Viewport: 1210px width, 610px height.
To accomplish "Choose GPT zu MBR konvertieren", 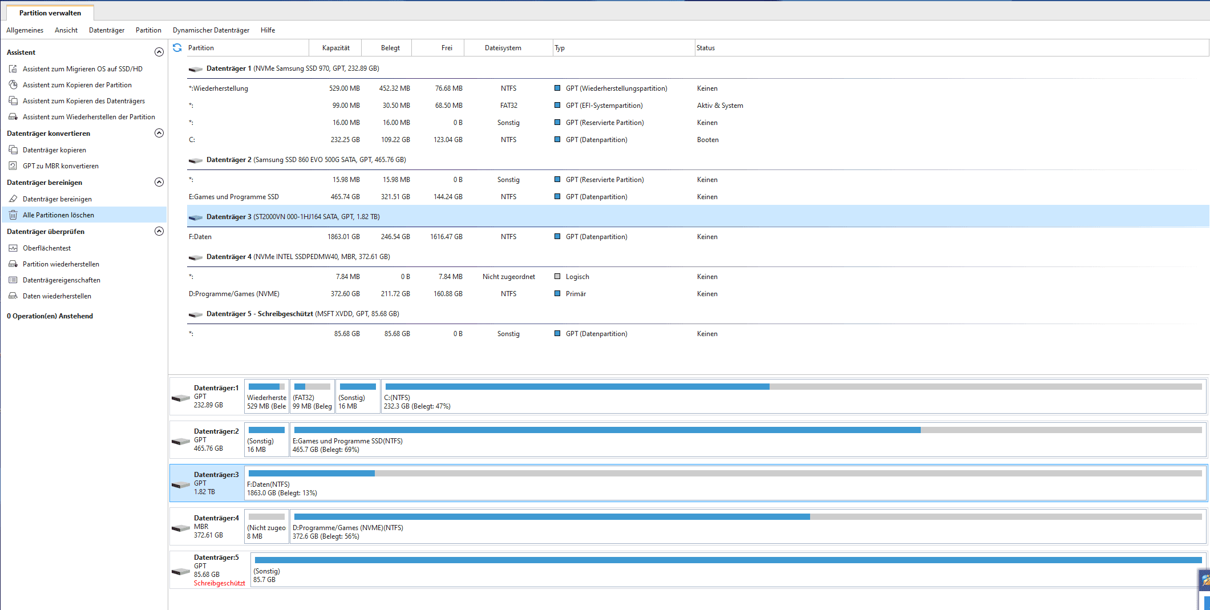I will pos(60,166).
